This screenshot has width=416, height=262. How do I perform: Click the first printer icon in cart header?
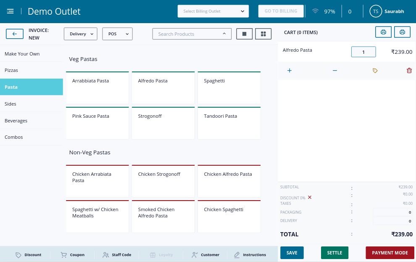point(383,32)
